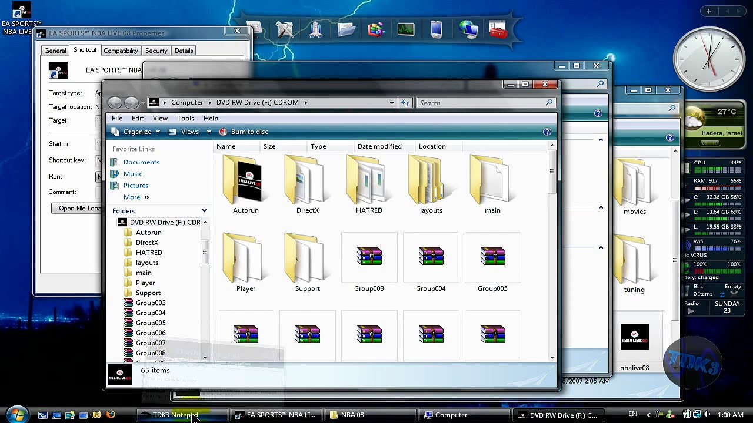This screenshot has width=753, height=423.
Task: Open the Support folder icon
Action: coord(308,258)
